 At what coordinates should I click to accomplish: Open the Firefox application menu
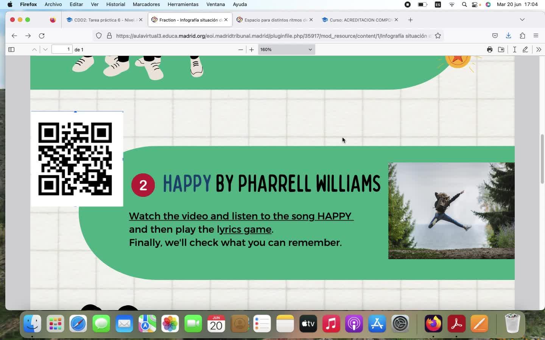536,36
